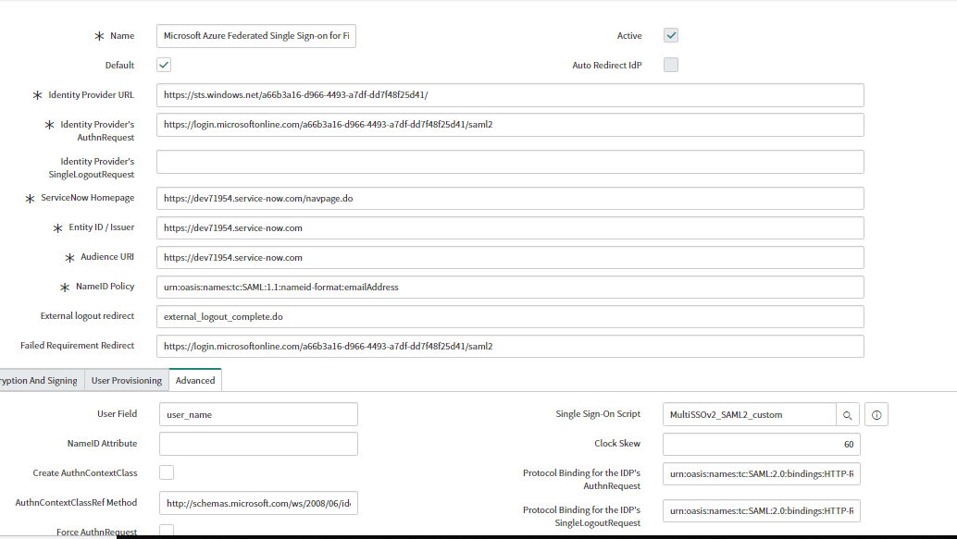Enable Auto Redirect IdP
The image size is (957, 539).
pyautogui.click(x=669, y=65)
